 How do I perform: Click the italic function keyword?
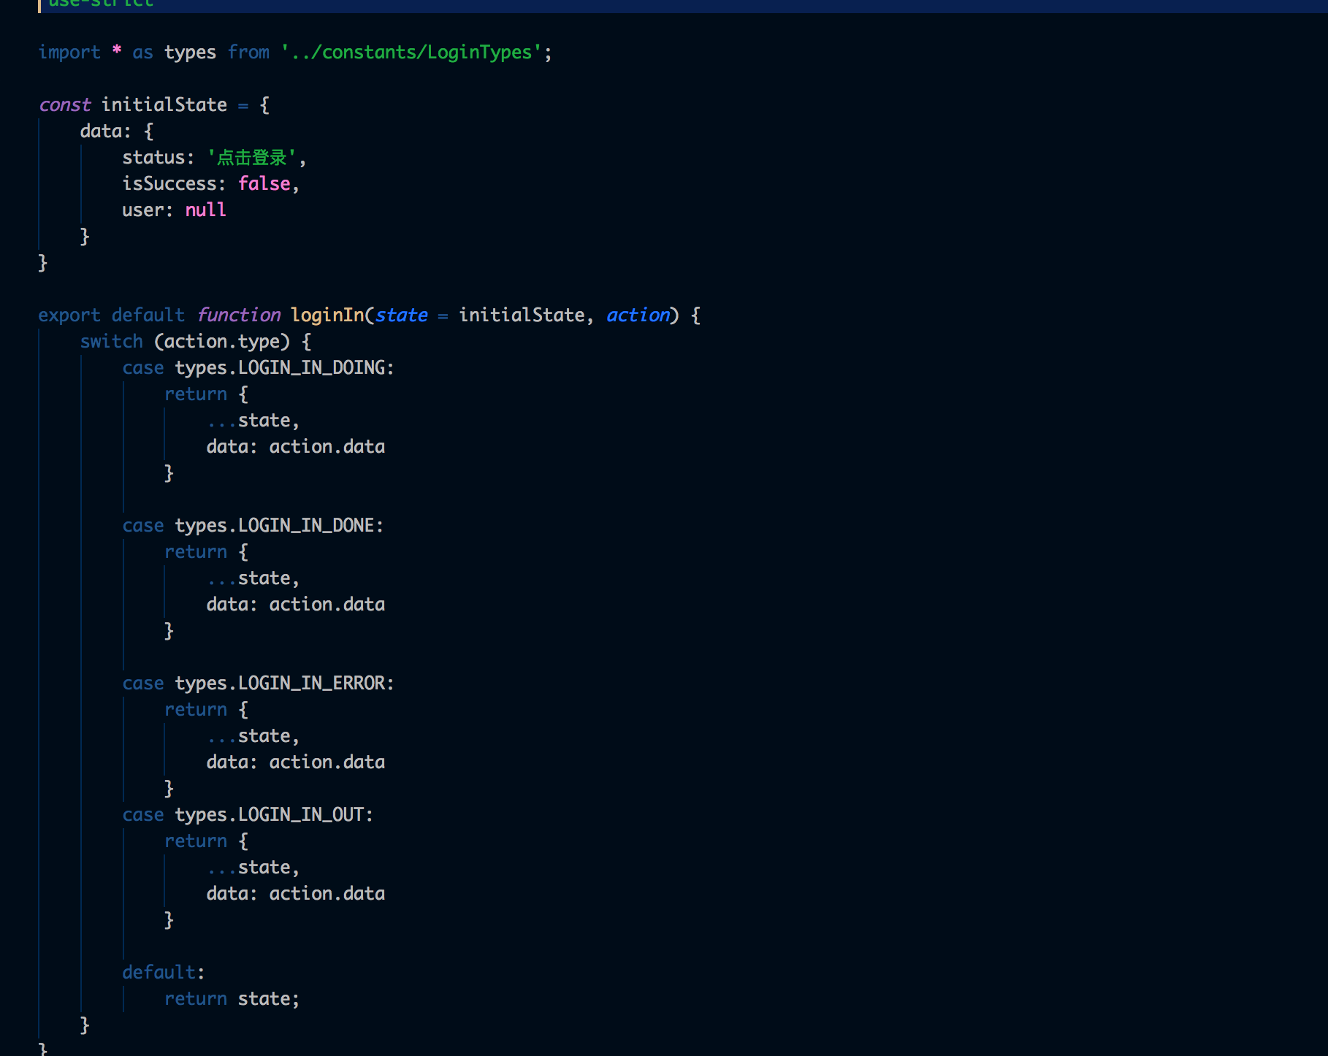[x=238, y=315]
